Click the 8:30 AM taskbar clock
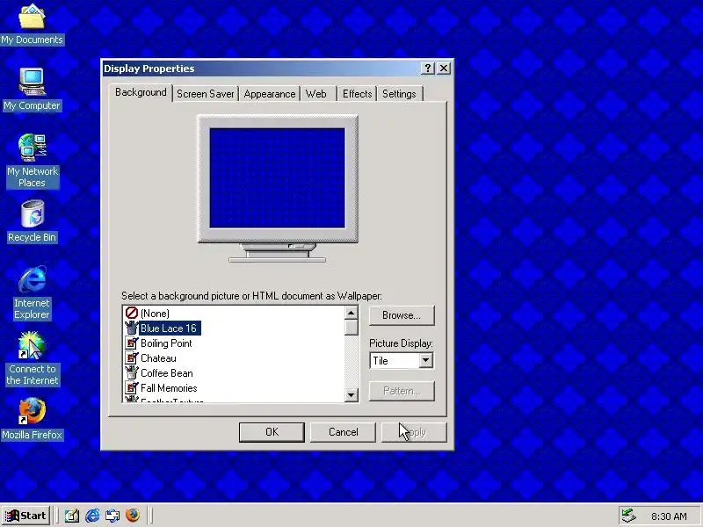This screenshot has height=527, width=703. 669,516
